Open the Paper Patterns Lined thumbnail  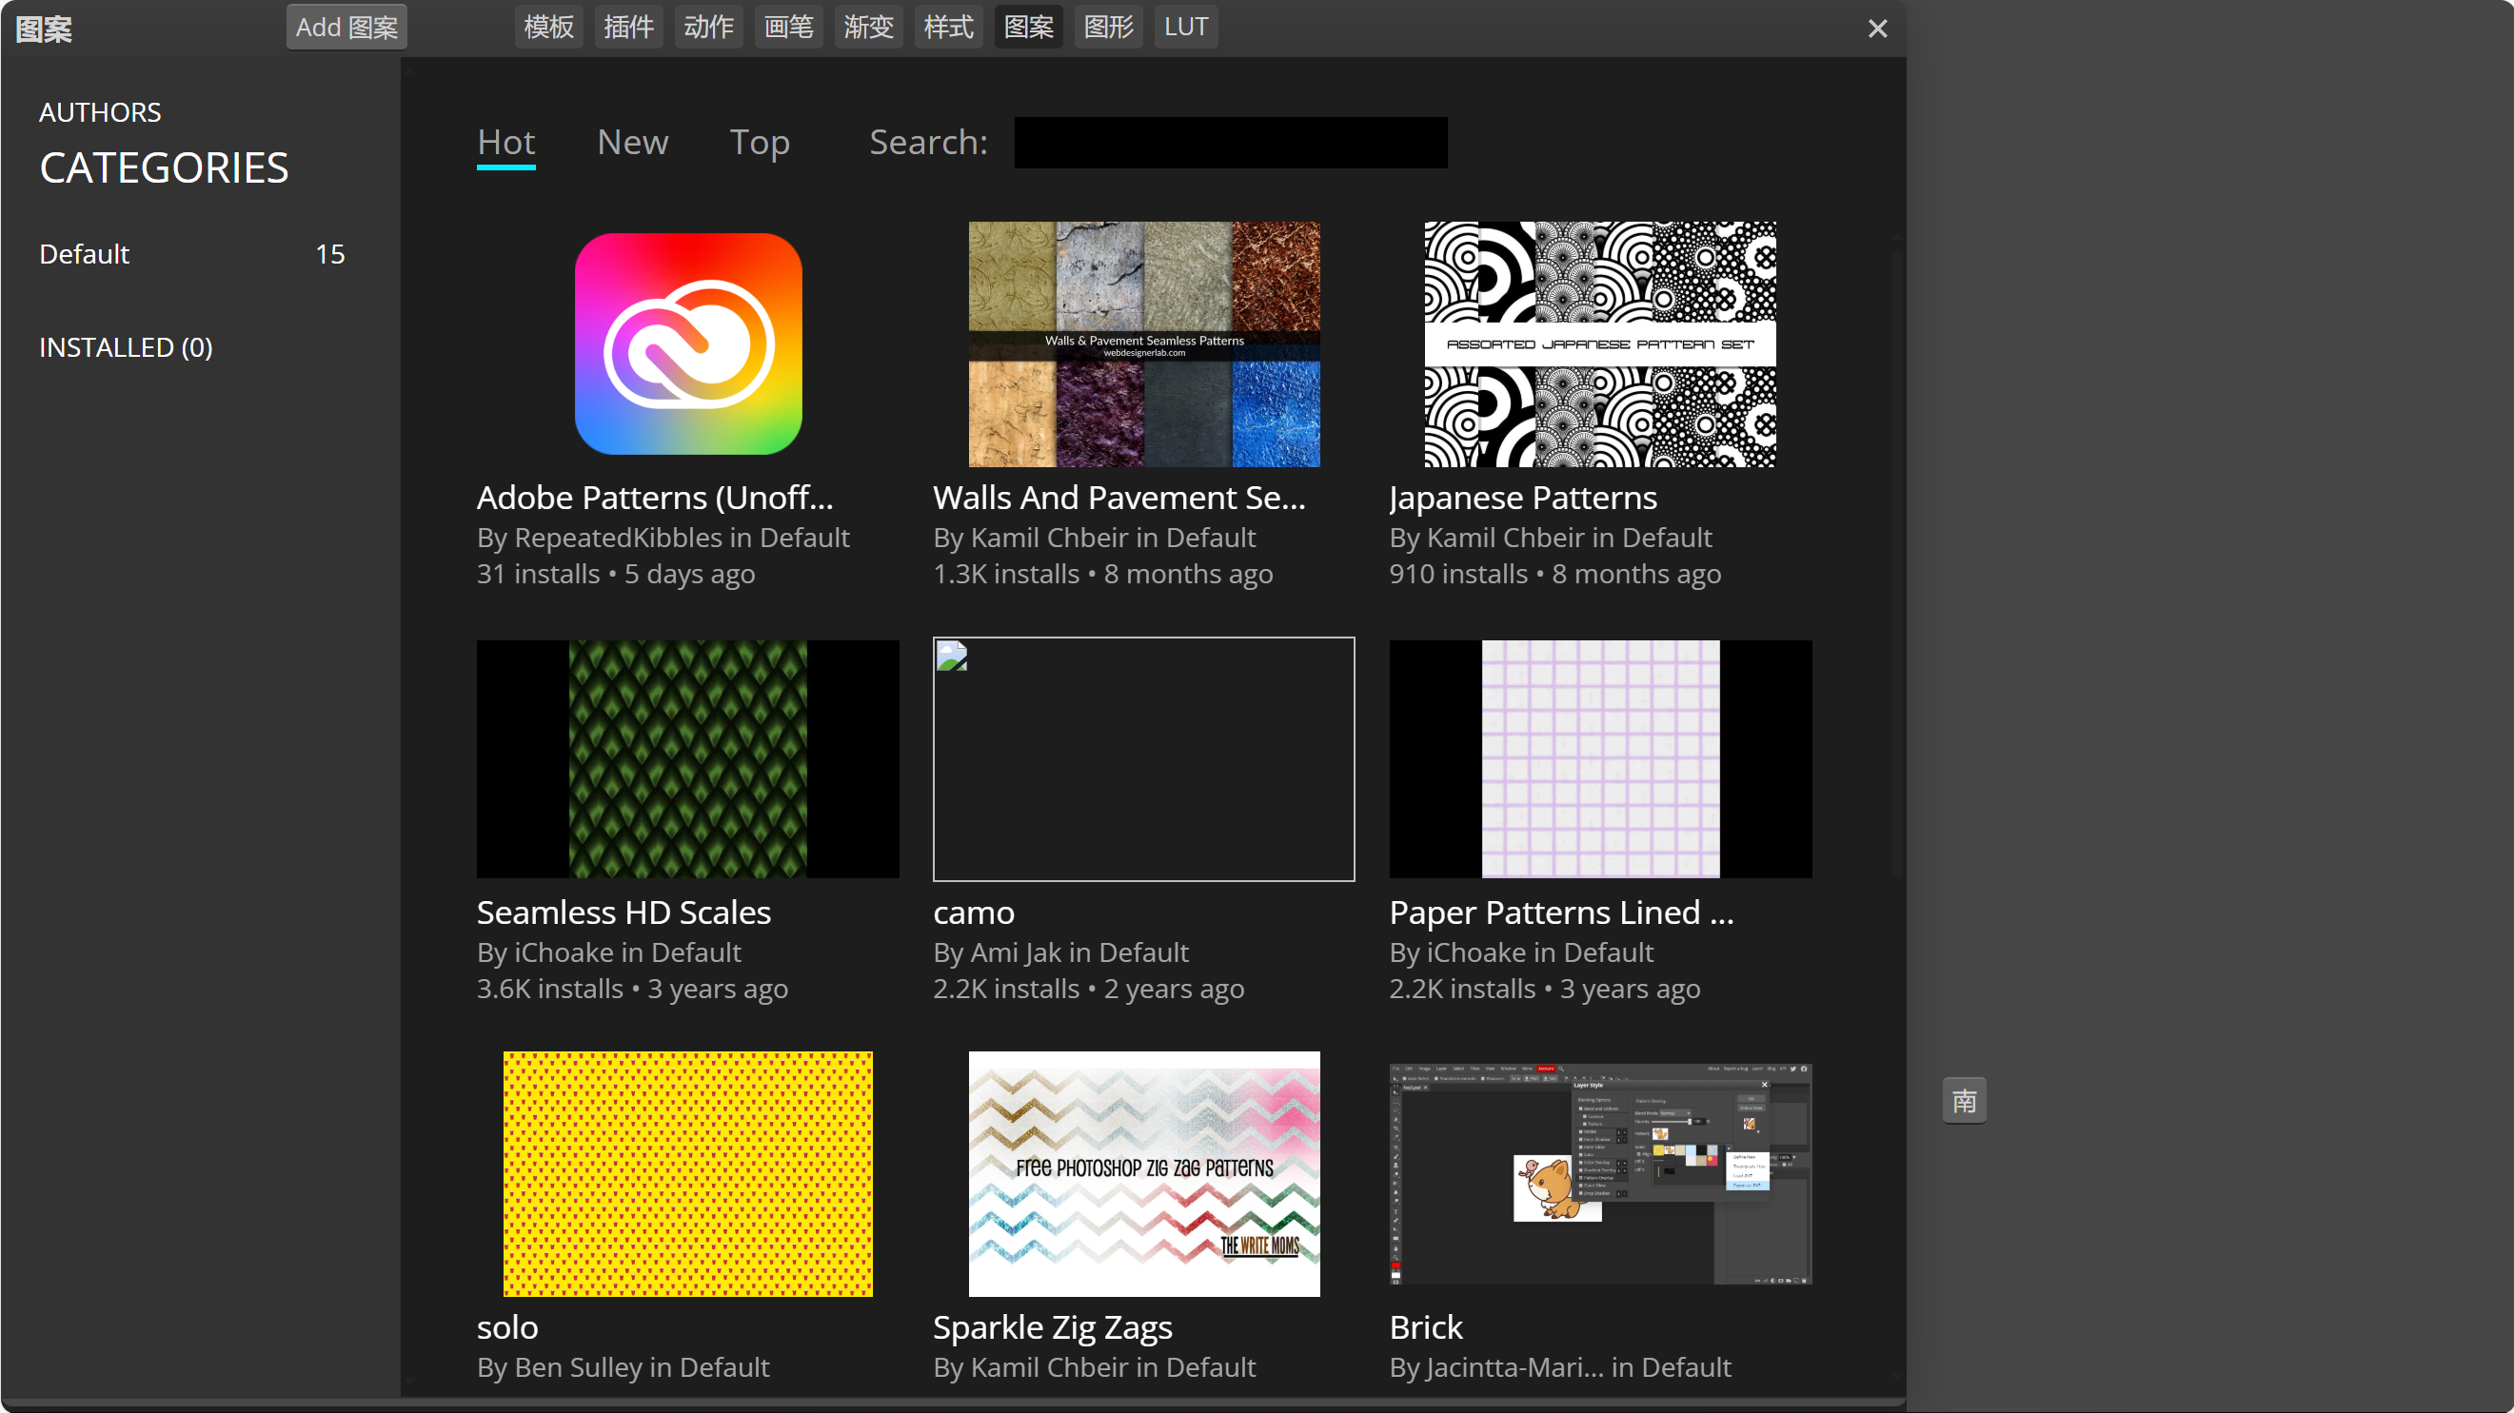point(1599,758)
